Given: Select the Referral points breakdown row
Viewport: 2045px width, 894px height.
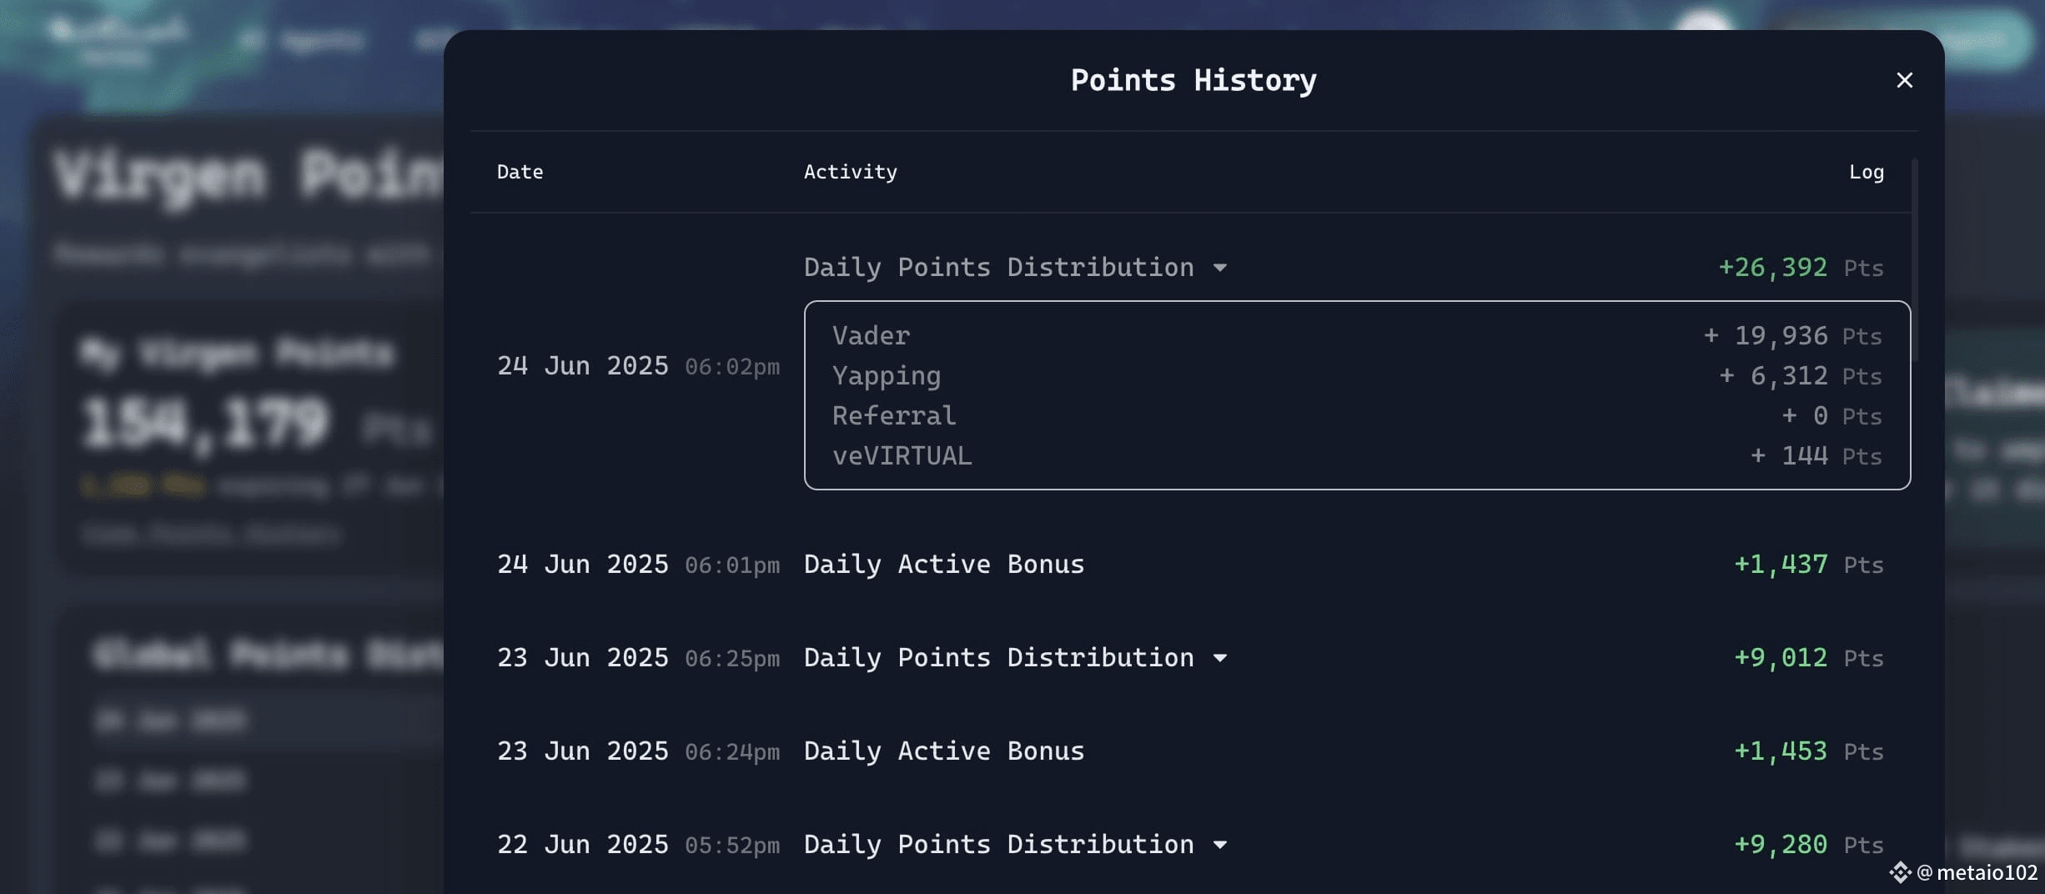Looking at the screenshot, I should (1357, 415).
